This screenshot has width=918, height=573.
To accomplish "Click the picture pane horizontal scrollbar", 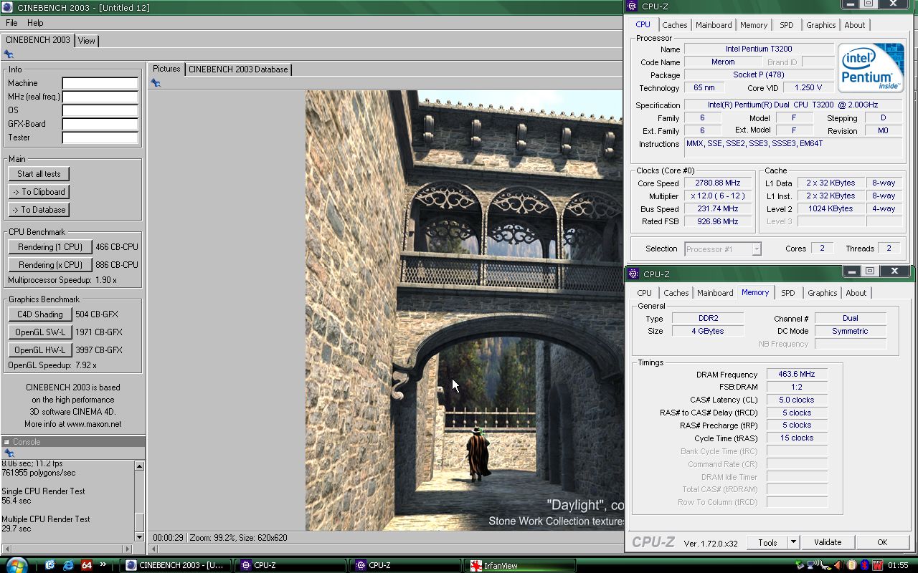I will coord(386,549).
